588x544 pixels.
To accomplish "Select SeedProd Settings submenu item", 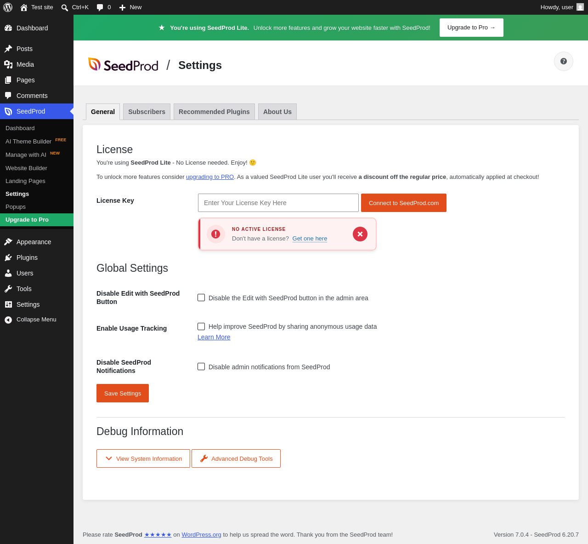I will pyautogui.click(x=37, y=194).
